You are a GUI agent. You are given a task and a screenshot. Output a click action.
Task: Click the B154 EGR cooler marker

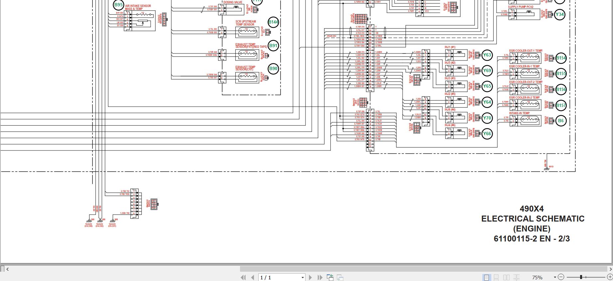coord(561,58)
